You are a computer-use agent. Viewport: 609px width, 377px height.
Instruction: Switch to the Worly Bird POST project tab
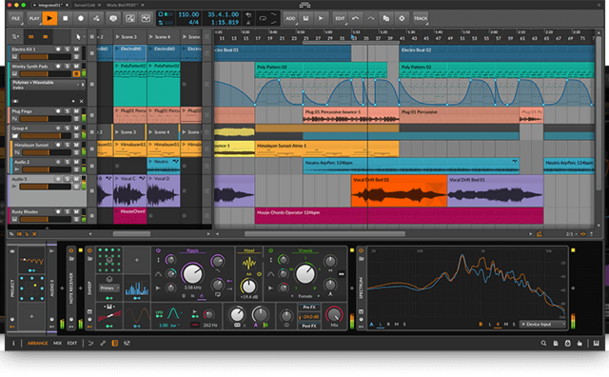123,5
